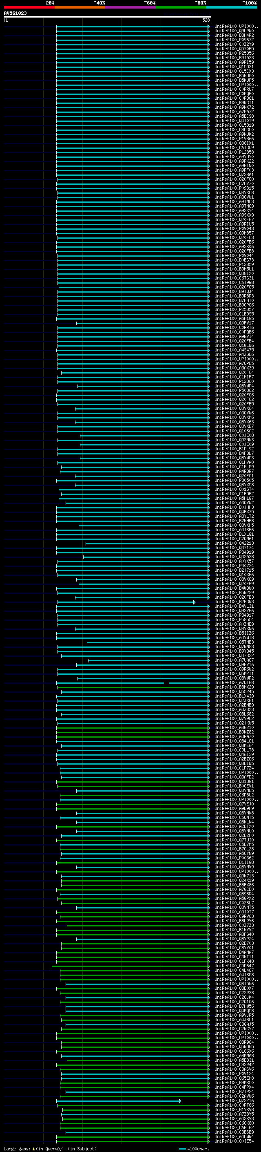
Task: Click hit UniRef100_Q65EM8
Action: point(234,1078)
